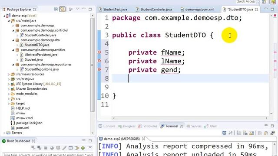Select package-lock.json file

[x=29, y=123]
